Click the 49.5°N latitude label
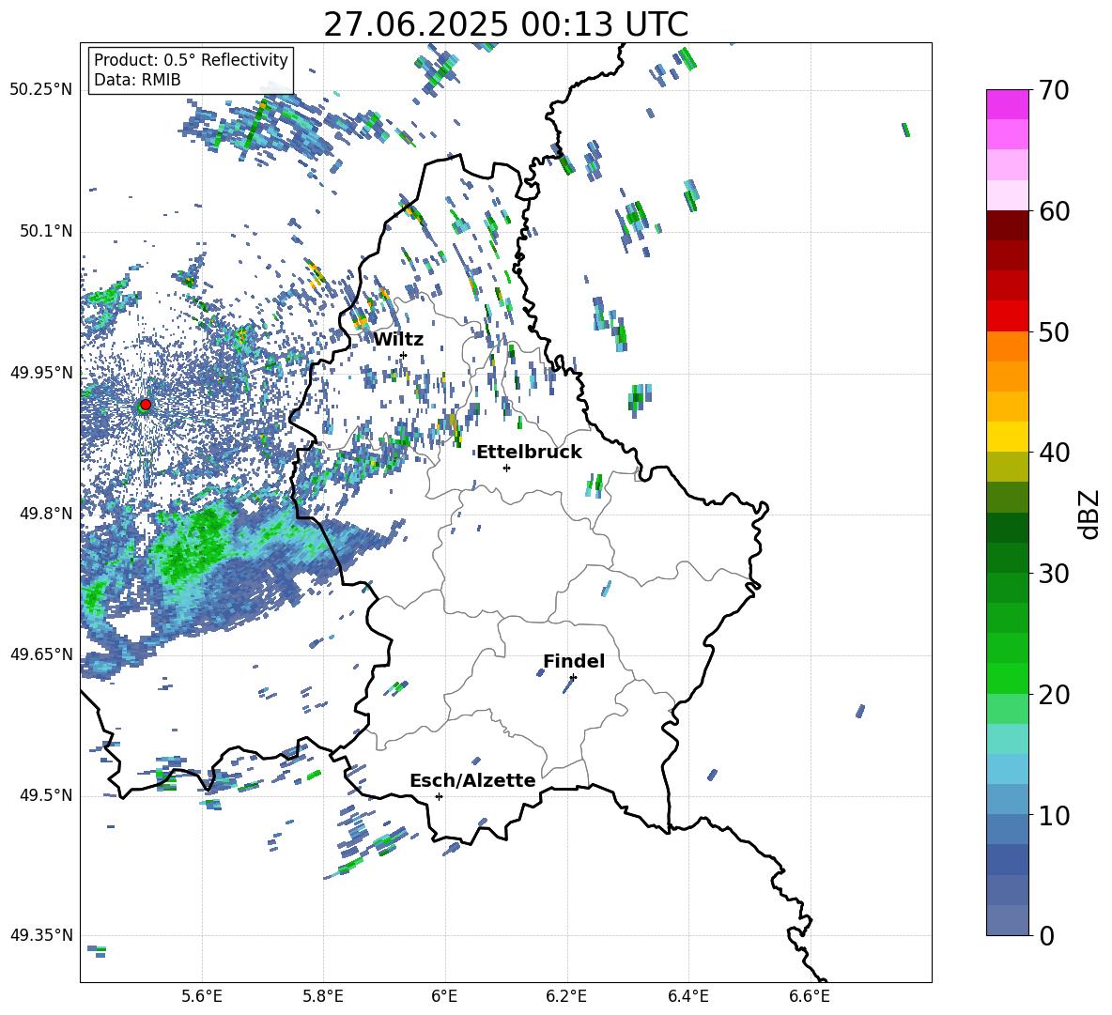This screenshot has width=1112, height=1015. tap(45, 795)
